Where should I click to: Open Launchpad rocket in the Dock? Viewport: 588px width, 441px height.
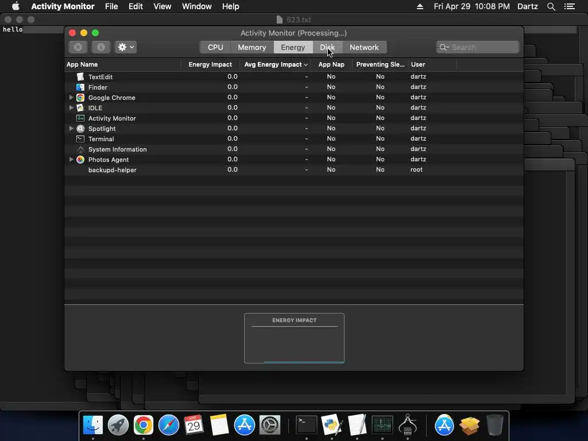(x=118, y=425)
